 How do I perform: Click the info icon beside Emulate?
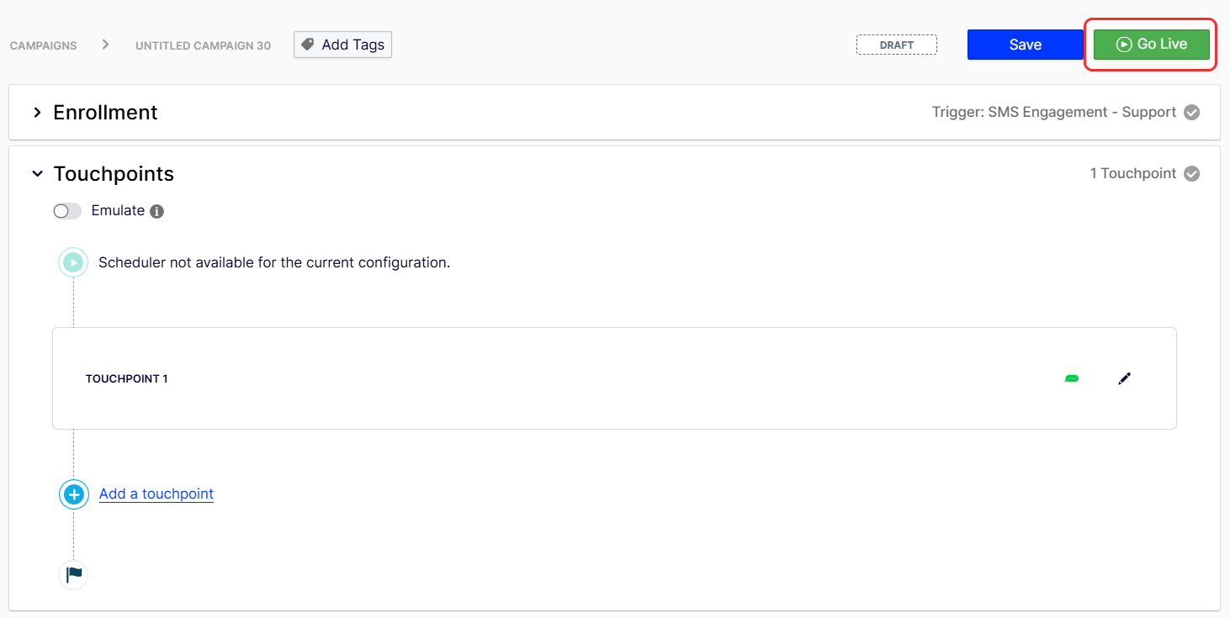[156, 211]
